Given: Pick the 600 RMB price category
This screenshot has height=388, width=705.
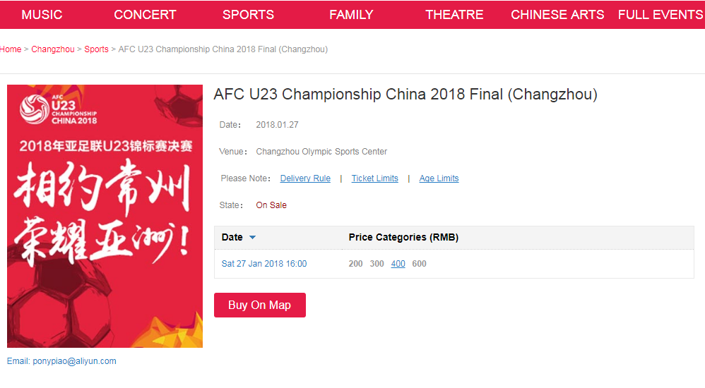Looking at the screenshot, I should click(x=419, y=264).
